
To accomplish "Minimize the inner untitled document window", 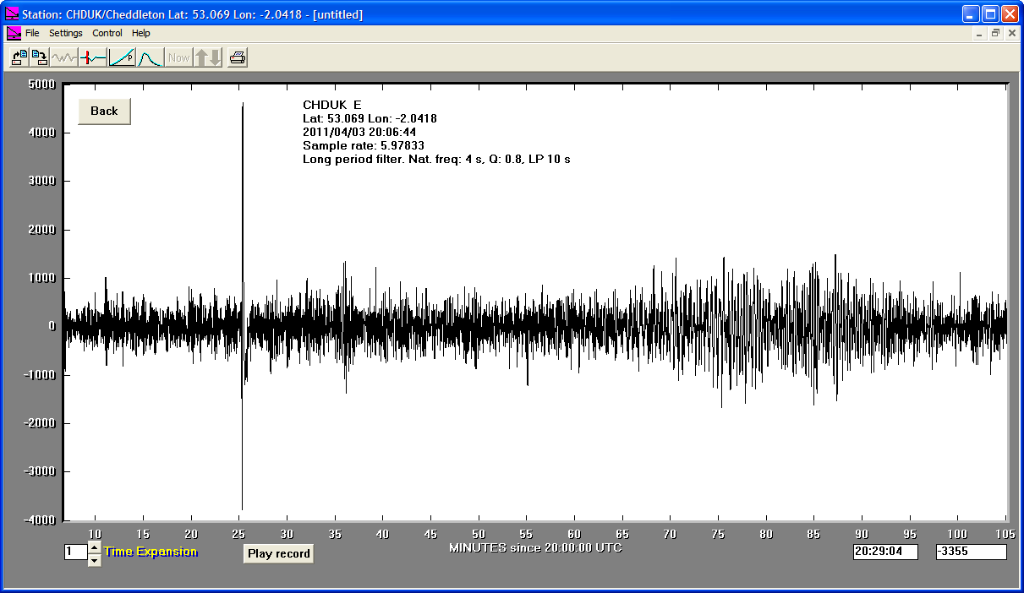I will (980, 33).
